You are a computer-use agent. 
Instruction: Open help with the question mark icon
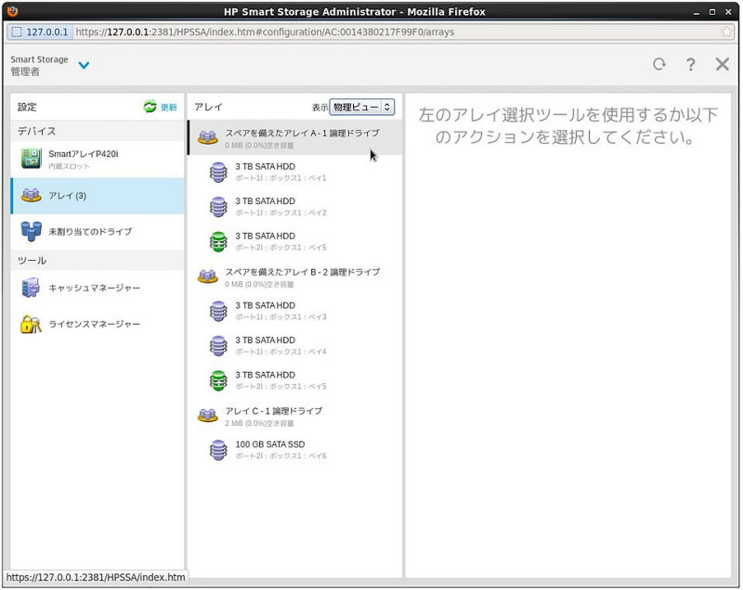690,65
